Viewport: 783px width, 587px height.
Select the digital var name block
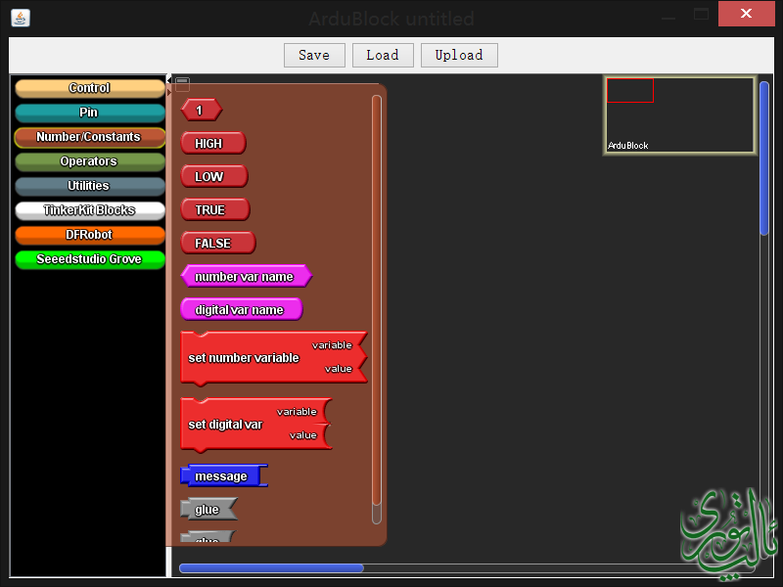(x=242, y=309)
